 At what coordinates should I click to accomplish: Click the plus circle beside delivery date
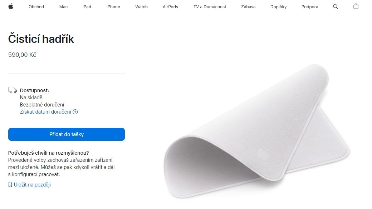75,112
